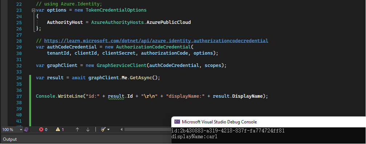Click line number 29 in the gutter
The height and width of the screenshot is (144, 366).
[19, 47]
